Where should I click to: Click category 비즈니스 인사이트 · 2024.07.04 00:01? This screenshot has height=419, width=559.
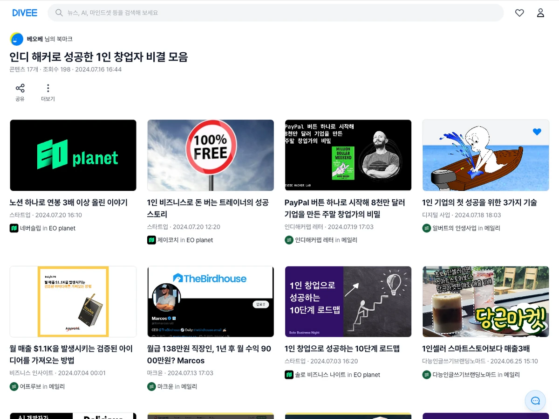pyautogui.click(x=58, y=373)
